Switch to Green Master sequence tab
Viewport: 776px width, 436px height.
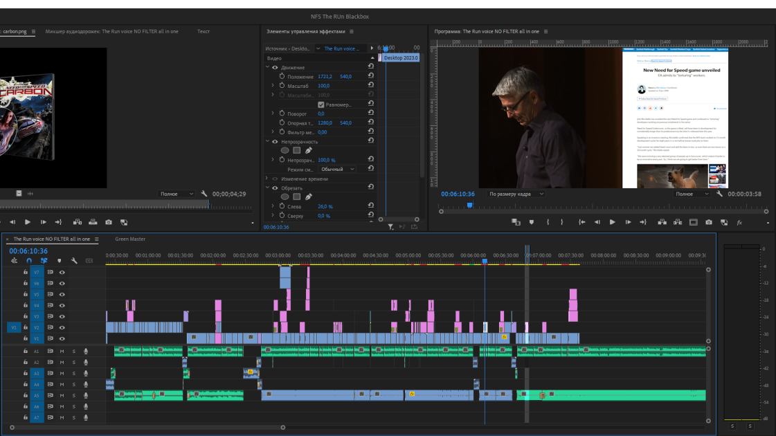[x=130, y=239]
